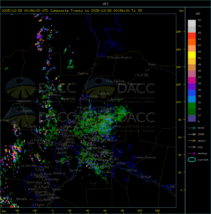
Task: Click the Lomas_Blancas place label
Action: coord(146,157)
